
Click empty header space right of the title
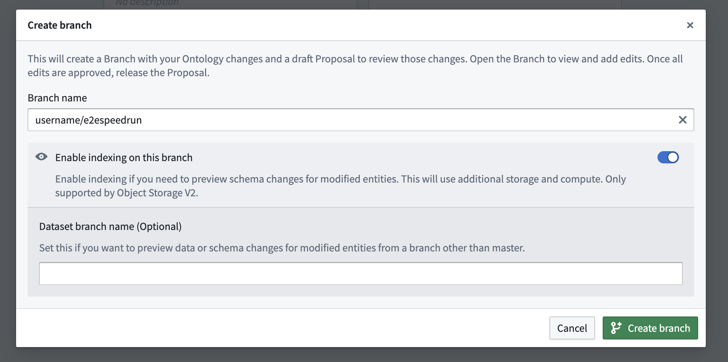click(x=383, y=25)
